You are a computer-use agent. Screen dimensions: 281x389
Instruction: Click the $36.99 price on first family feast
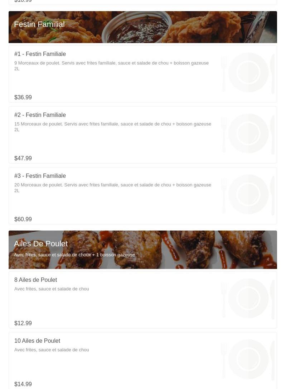pos(23,97)
